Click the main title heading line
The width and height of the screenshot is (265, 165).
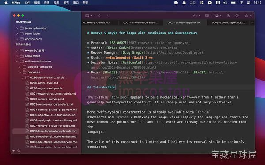coord(142,33)
